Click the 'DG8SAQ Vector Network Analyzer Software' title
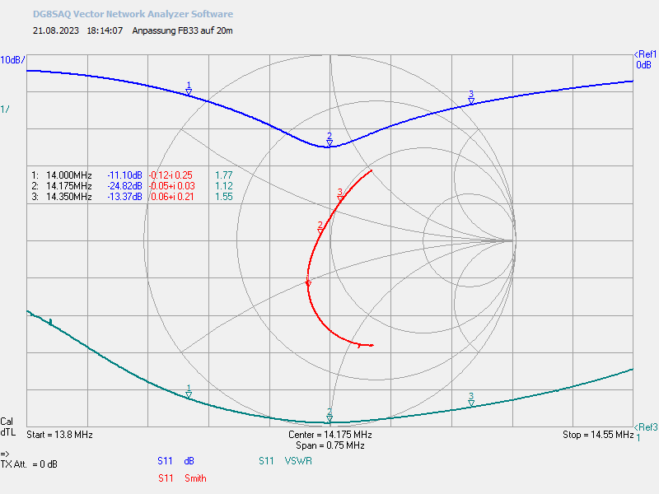Screen dimensions: 659x494 pos(133,14)
